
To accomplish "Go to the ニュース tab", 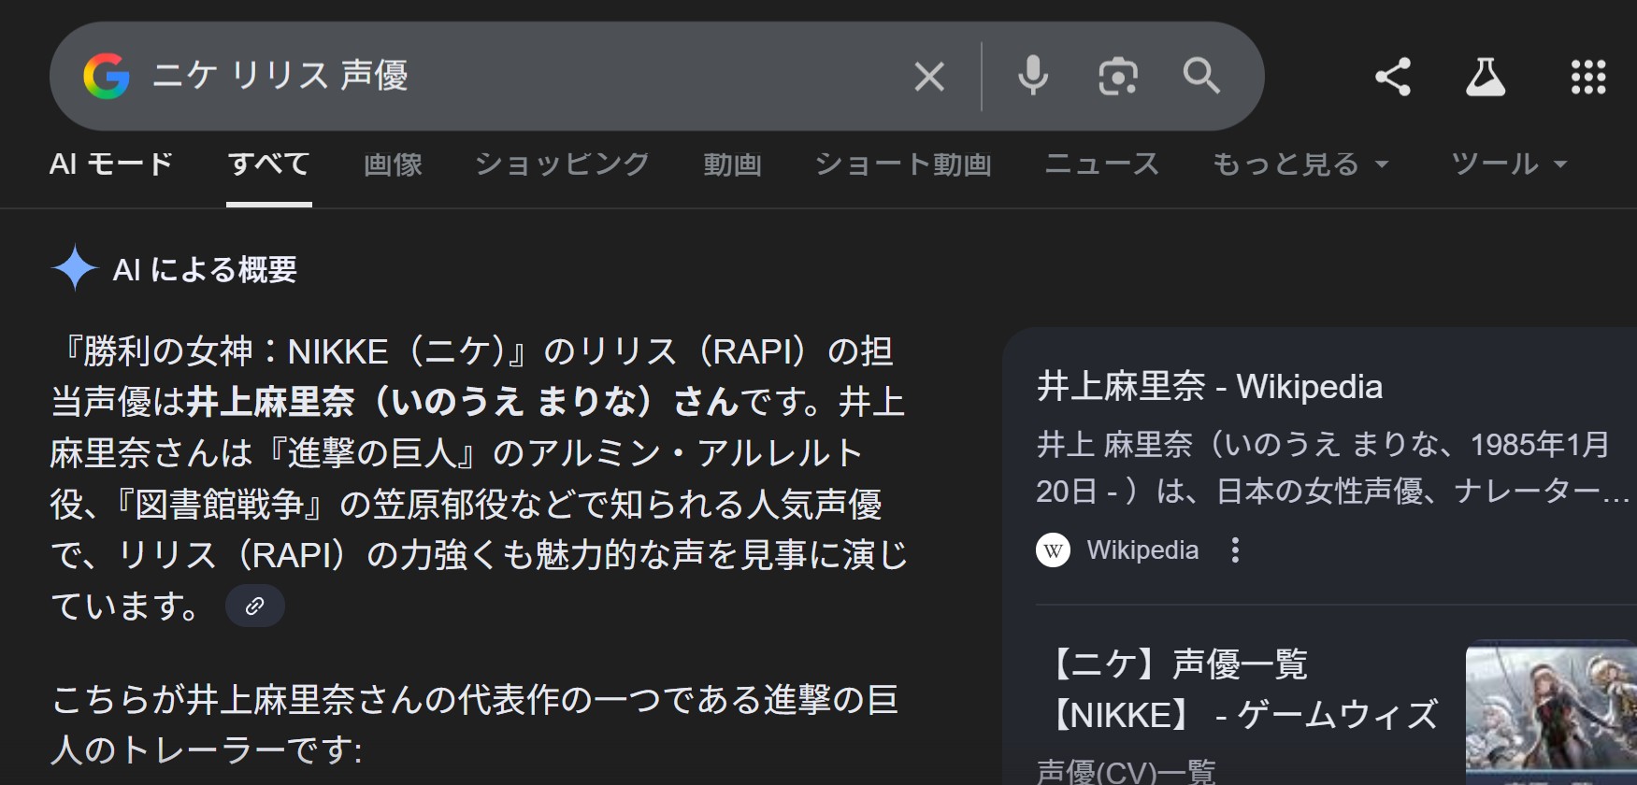I will coord(1101,164).
